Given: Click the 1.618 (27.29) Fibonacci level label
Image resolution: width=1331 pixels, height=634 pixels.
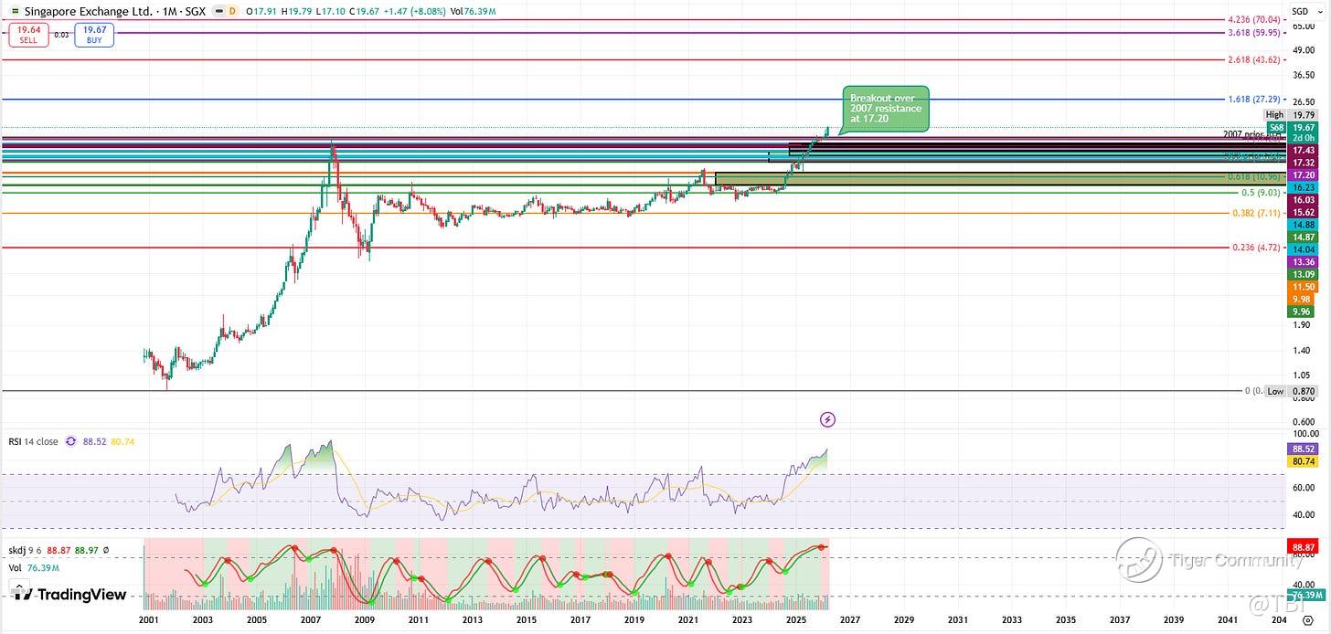Looking at the screenshot, I should [x=1253, y=98].
